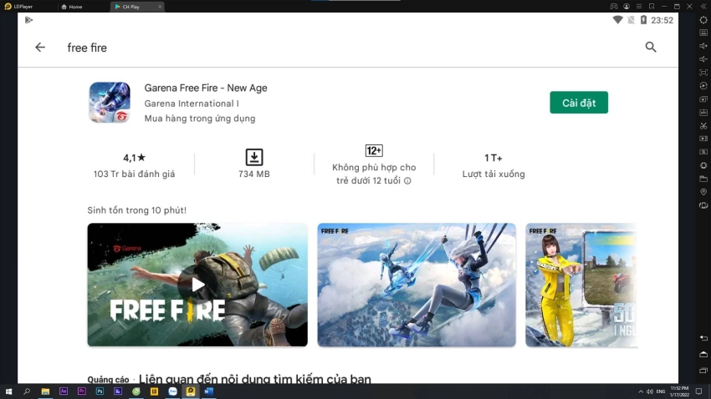Click the Lượt tải xuống downloads label
The image size is (711, 399).
point(494,174)
